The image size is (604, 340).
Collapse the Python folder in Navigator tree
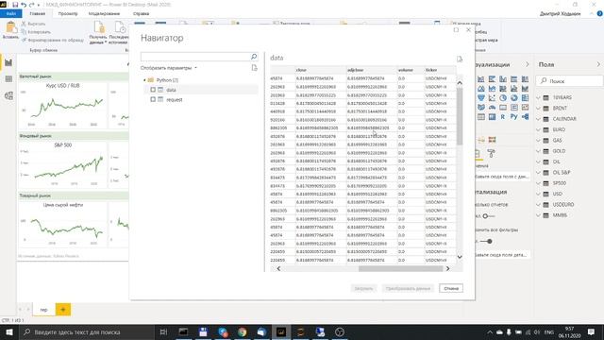(144, 80)
